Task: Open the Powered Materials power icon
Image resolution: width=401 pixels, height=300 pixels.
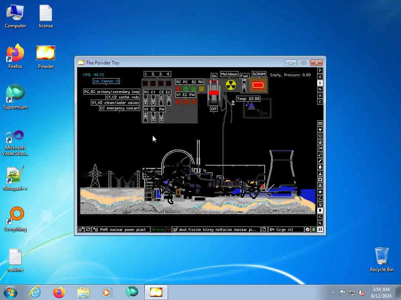Action: pyautogui.click(x=320, y=136)
